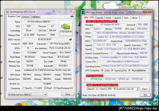The image size is (159, 111).
Task: Toggle PhysX checkbox in GPU-Z
Action: 45,88
